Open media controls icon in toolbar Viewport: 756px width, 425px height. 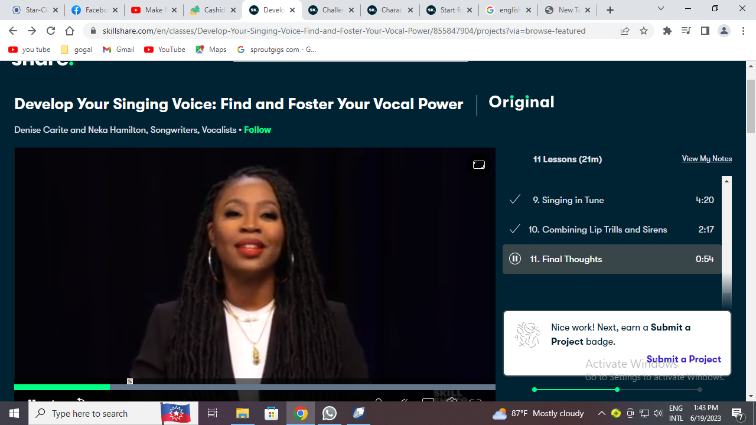(686, 31)
